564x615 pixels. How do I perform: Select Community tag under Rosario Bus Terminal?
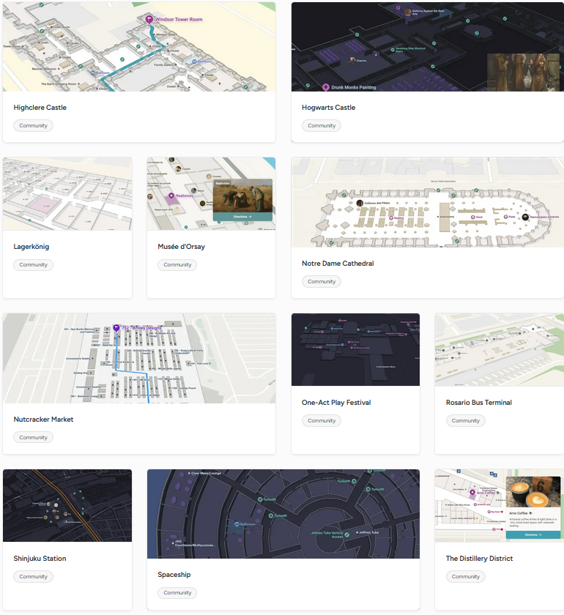[x=466, y=420]
